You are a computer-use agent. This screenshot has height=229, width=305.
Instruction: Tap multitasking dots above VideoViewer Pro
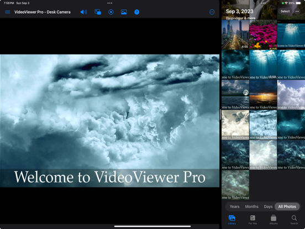click(110, 3)
